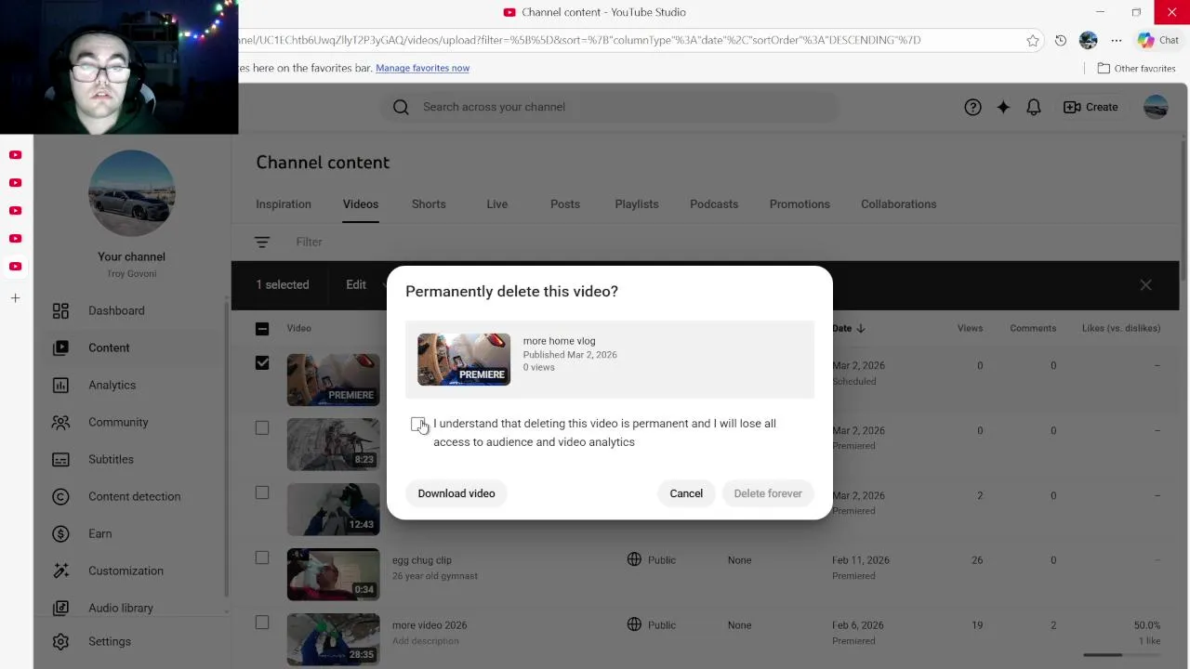Switch to the Playlists tab
1190x669 pixels.
[637, 204]
